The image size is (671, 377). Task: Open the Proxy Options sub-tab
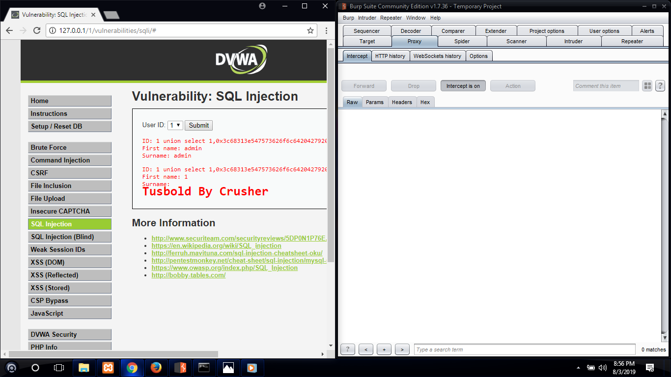[x=478, y=56]
